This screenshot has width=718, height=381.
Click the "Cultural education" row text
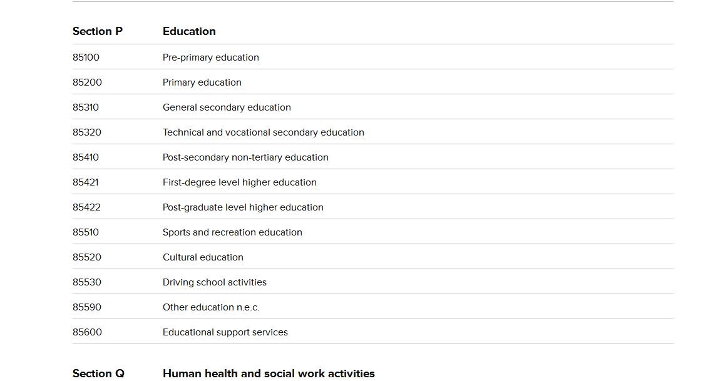(x=203, y=257)
